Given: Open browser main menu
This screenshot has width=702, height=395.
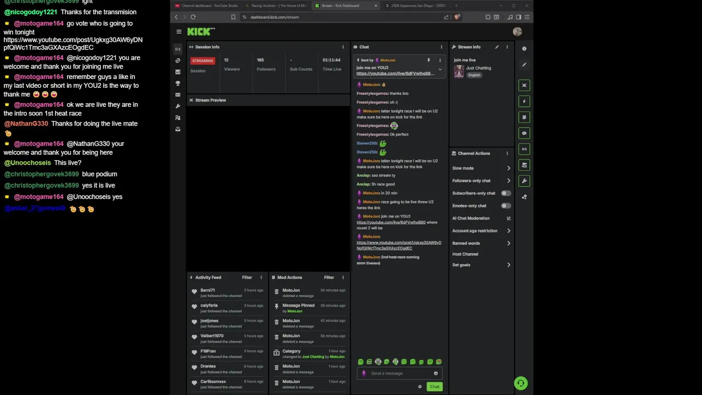Looking at the screenshot, I should pyautogui.click(x=527, y=17).
